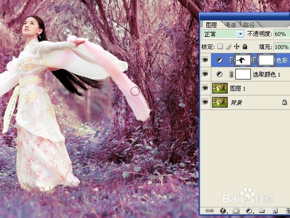Lock transparent pixels
This screenshot has width=290, height=218.
pos(220,47)
